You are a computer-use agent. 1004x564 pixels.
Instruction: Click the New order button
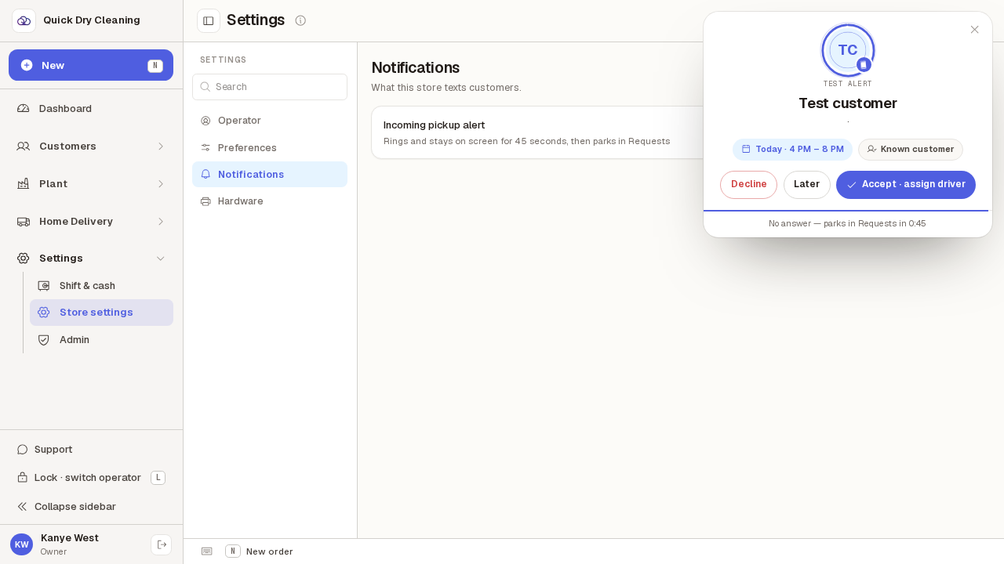tap(91, 65)
